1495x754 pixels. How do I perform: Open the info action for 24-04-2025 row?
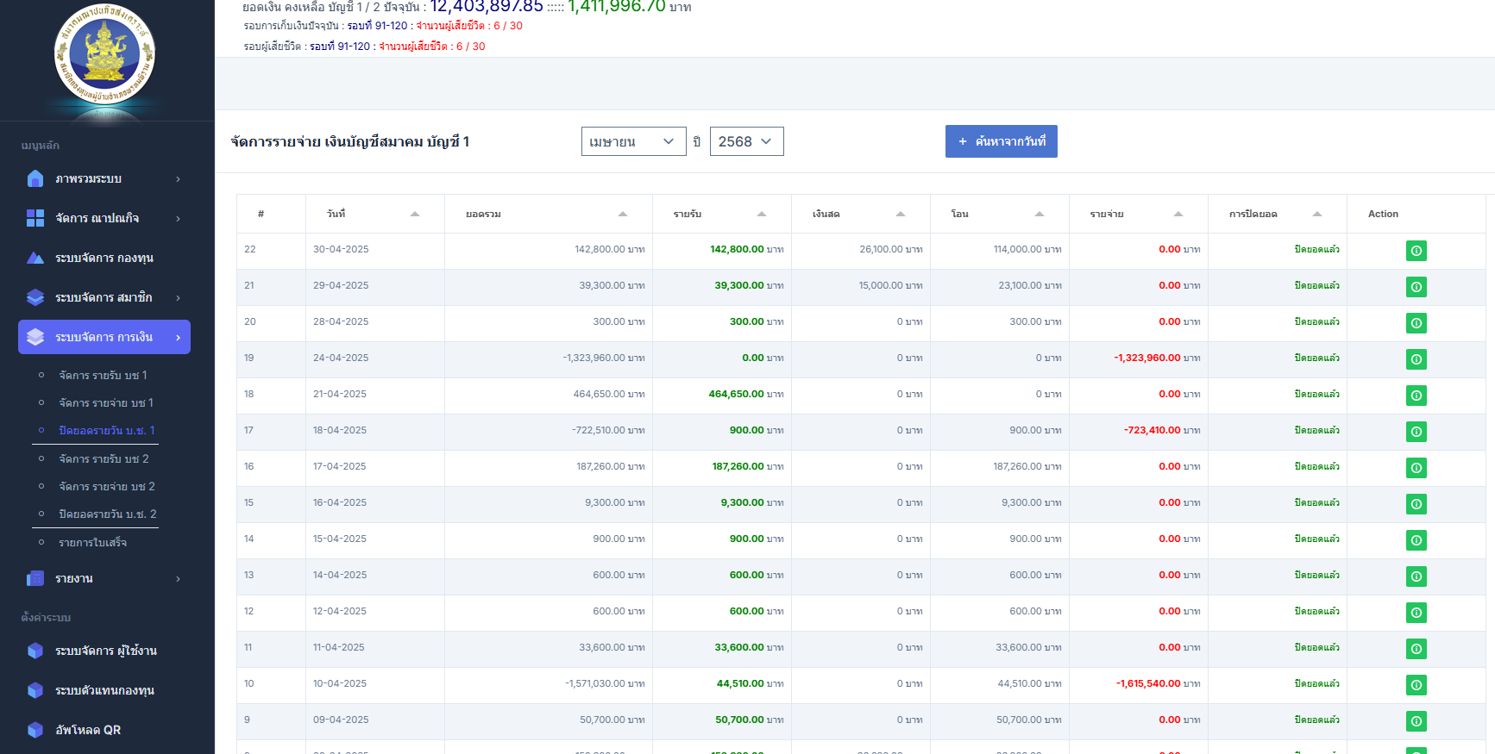[1416, 359]
